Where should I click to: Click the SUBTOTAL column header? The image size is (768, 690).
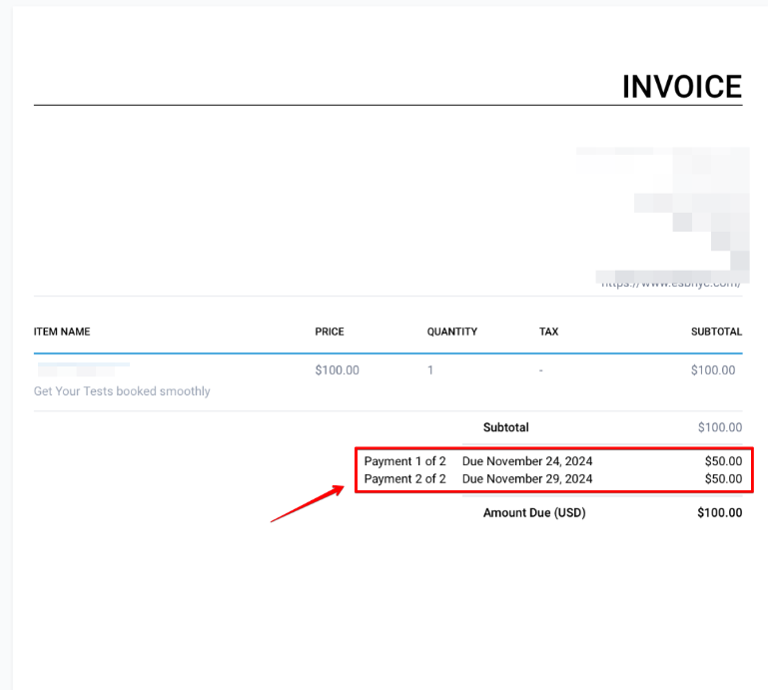coord(716,332)
